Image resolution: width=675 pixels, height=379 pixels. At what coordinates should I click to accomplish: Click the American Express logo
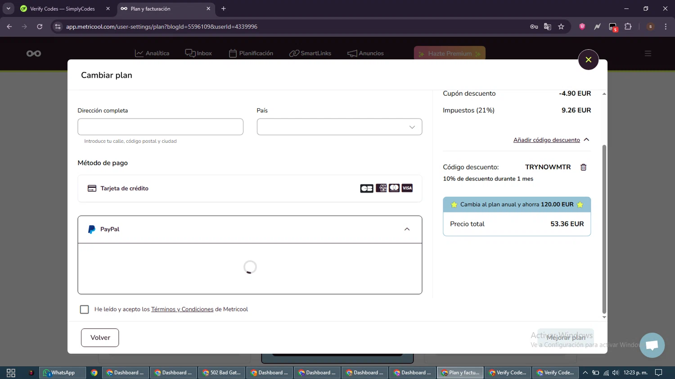(381, 188)
